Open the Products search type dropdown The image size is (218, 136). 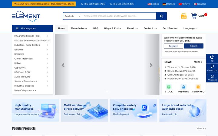(72, 16)
